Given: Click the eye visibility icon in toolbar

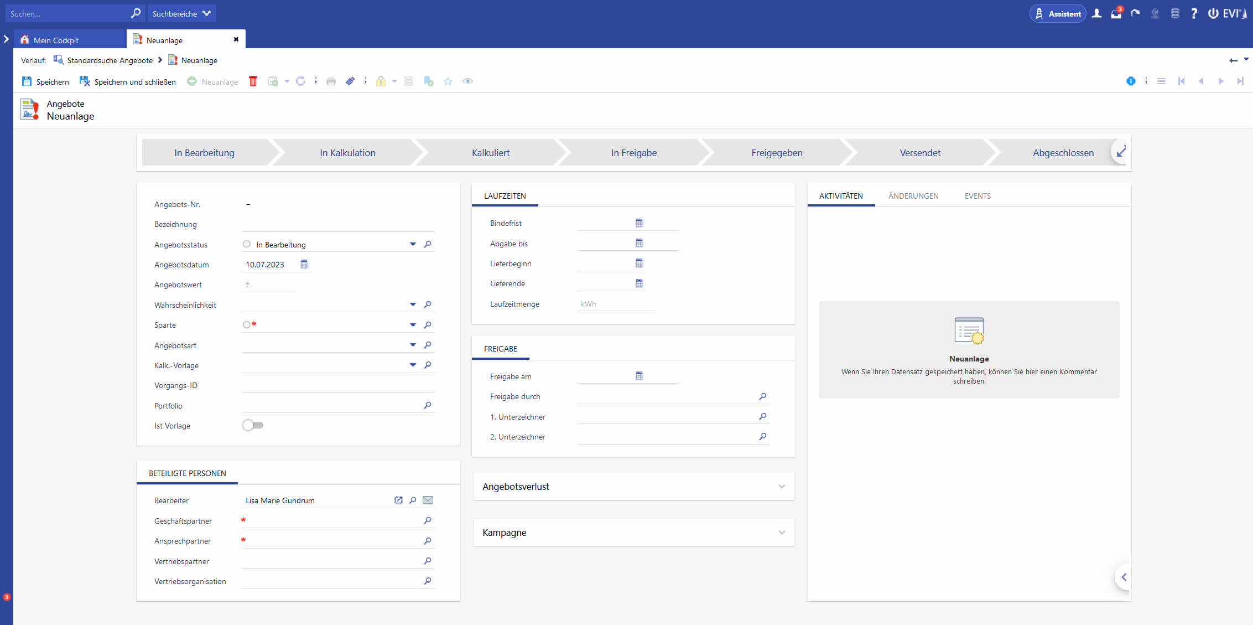Looking at the screenshot, I should pyautogui.click(x=467, y=81).
